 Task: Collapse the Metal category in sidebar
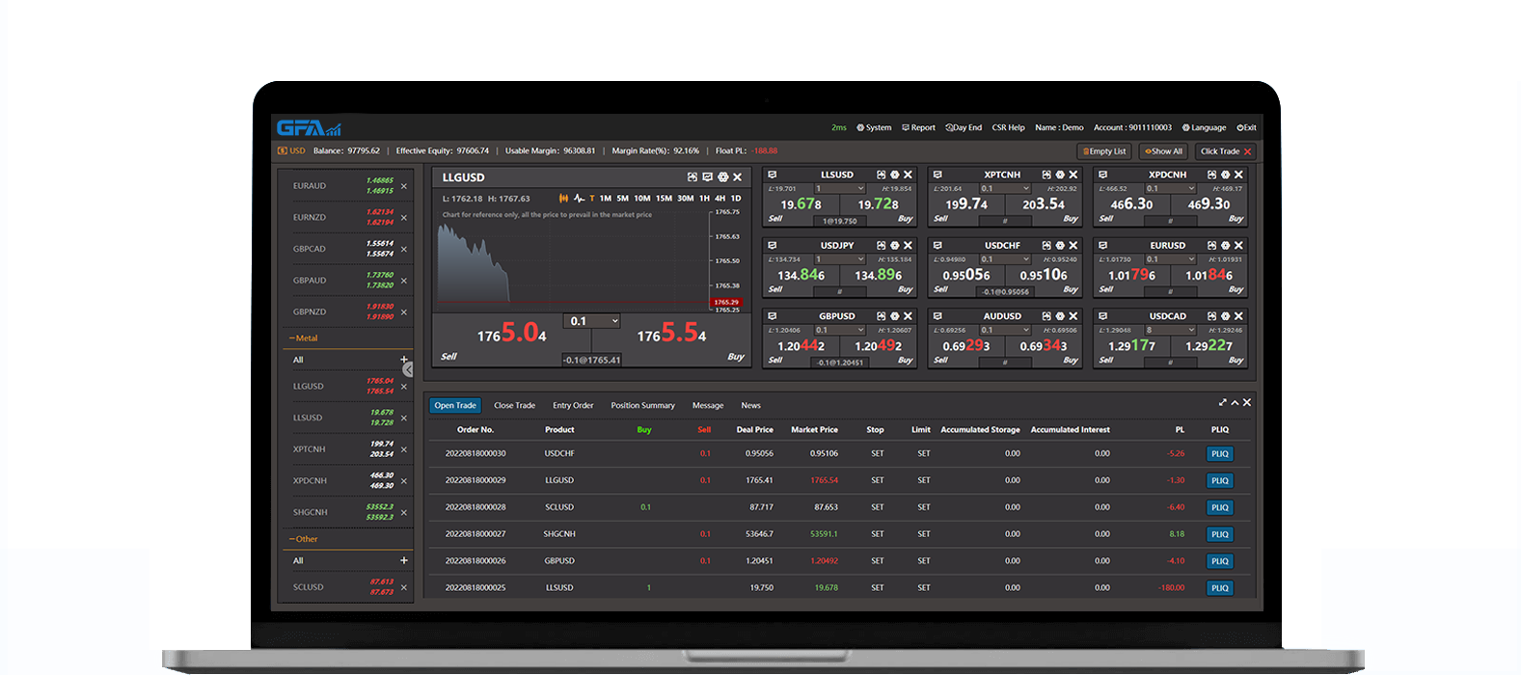pos(303,338)
